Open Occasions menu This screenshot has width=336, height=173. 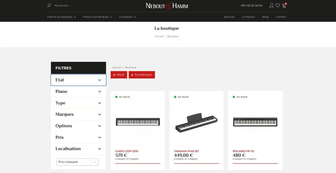127,17
